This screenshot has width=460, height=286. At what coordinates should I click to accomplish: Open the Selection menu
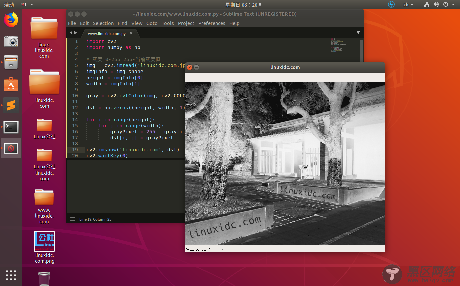click(x=103, y=23)
